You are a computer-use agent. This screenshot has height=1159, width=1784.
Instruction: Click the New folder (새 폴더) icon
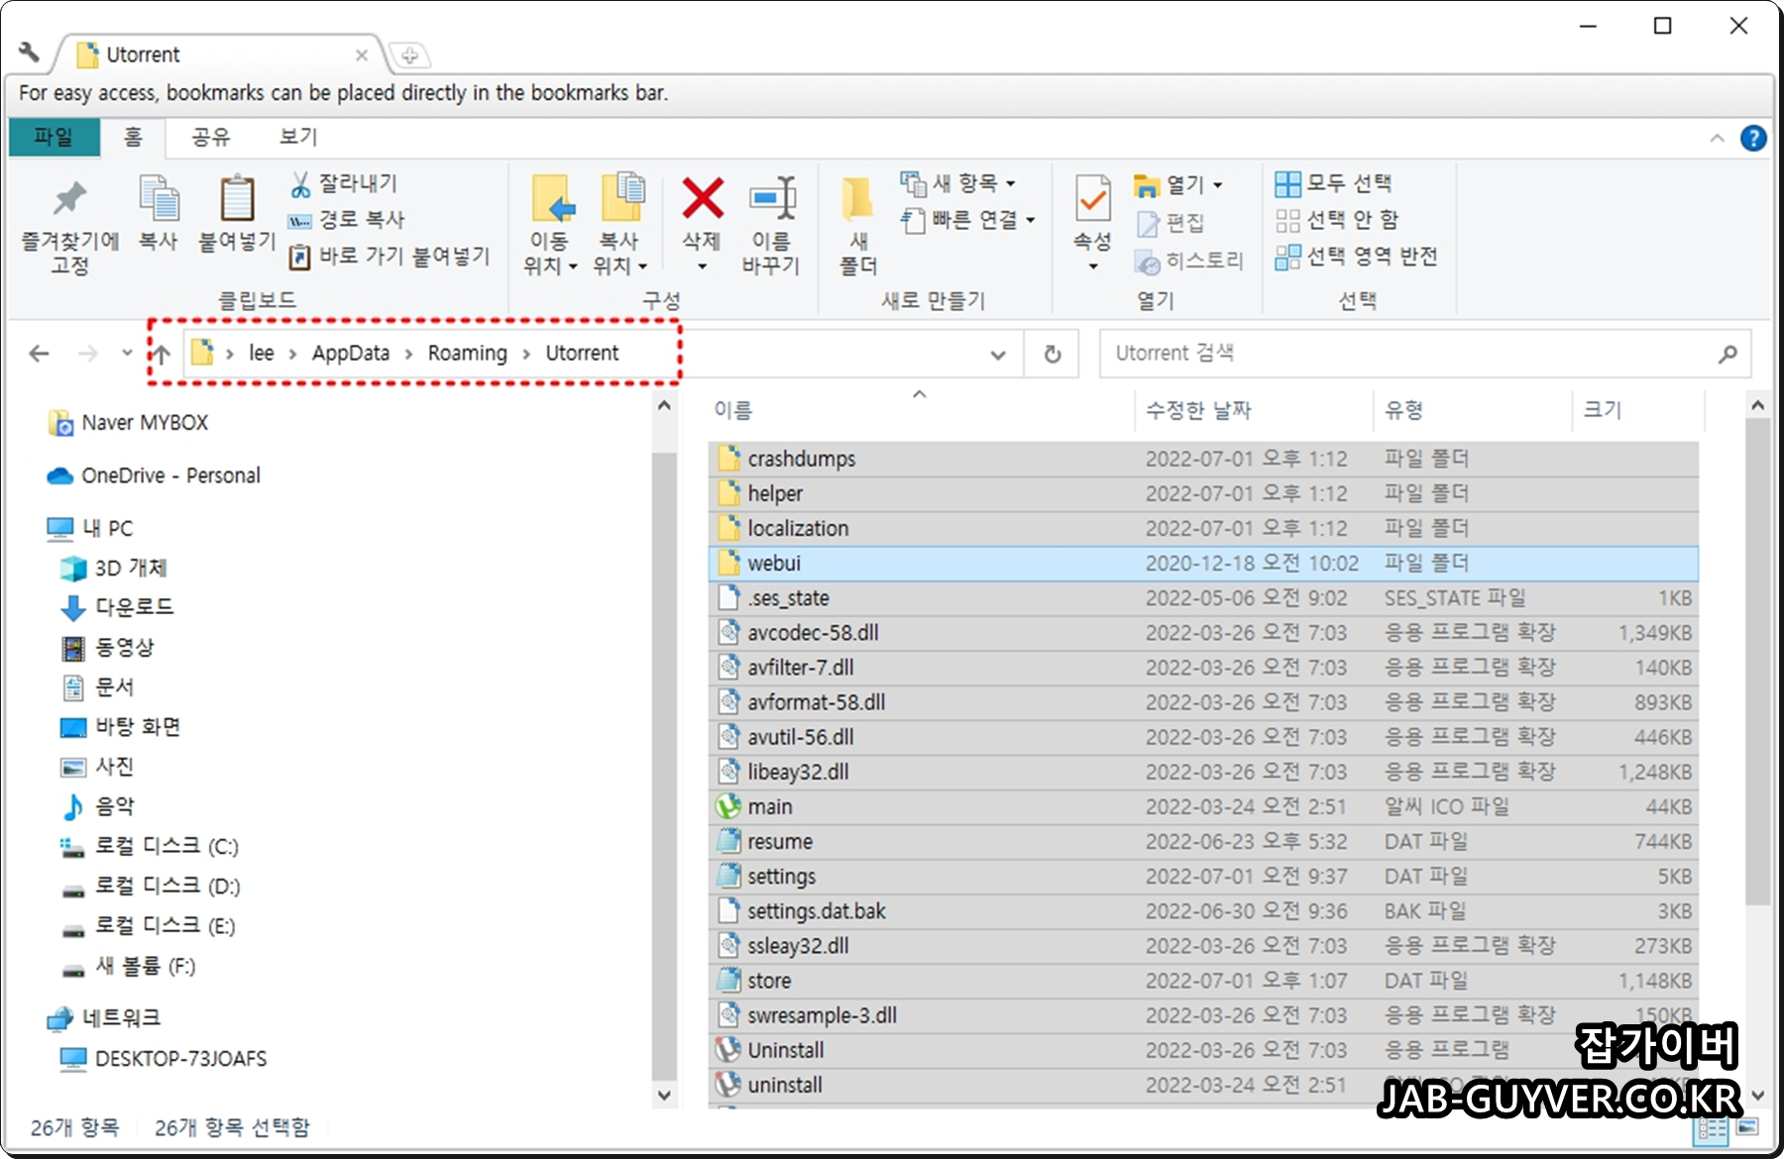pos(857,198)
